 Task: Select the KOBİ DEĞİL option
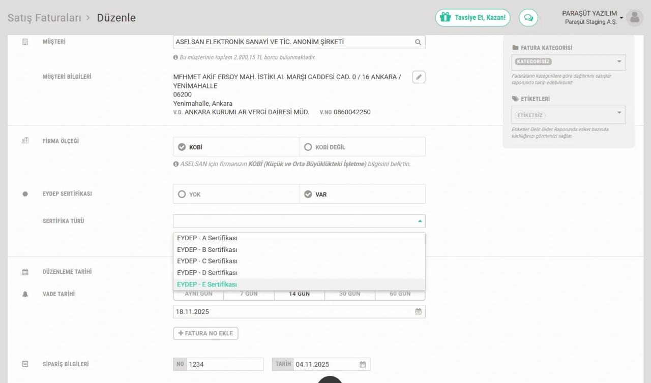point(308,147)
